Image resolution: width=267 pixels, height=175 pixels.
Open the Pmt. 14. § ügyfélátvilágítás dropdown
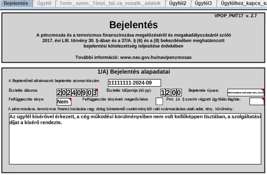[256, 101]
